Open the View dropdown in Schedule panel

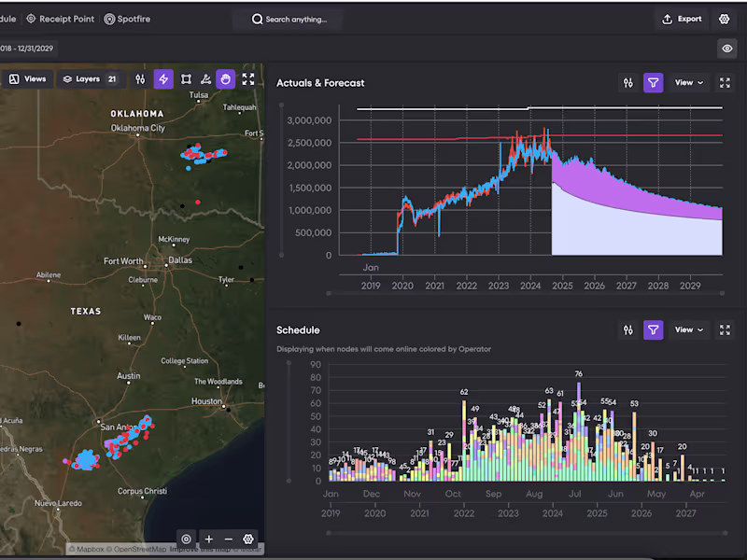(689, 330)
